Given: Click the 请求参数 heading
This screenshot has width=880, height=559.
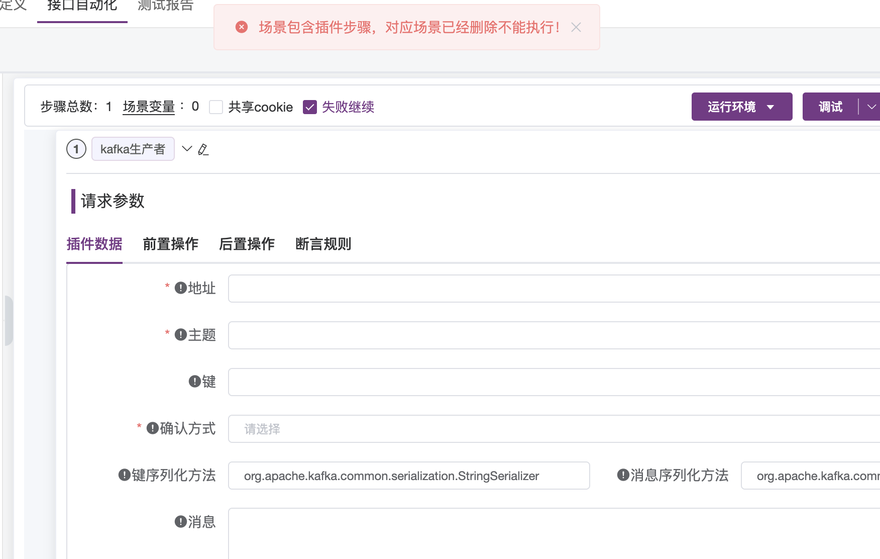Looking at the screenshot, I should 113,201.
